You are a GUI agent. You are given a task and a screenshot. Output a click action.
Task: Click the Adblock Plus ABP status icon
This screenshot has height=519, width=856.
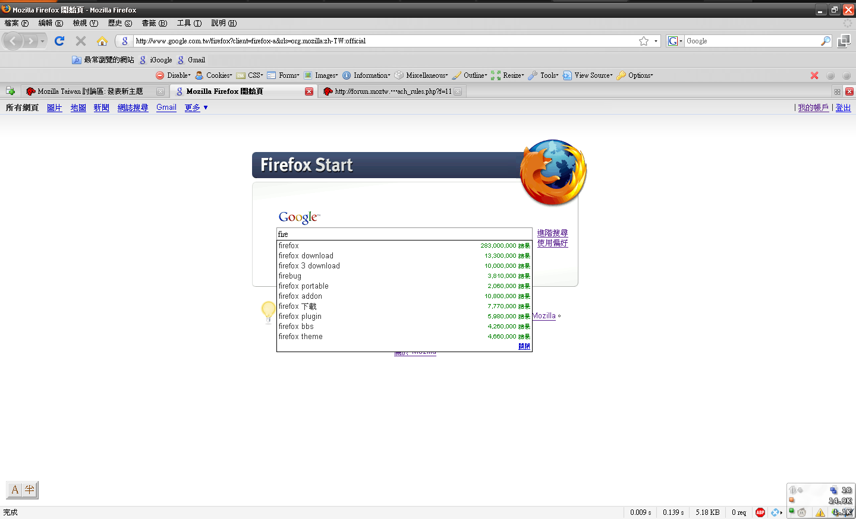[x=760, y=512]
